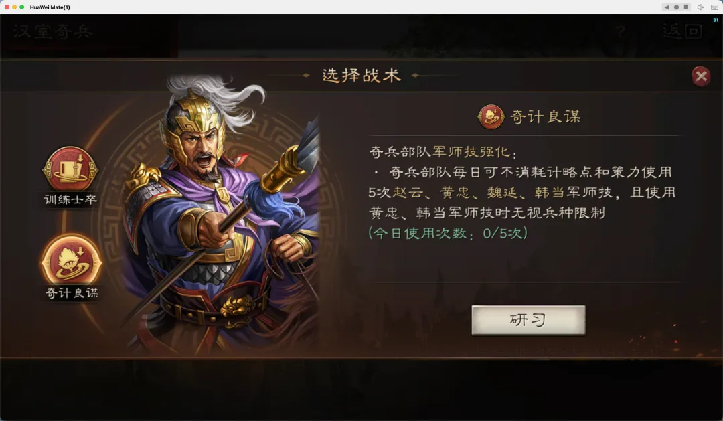Click the 魏延 name link

click(x=503, y=192)
